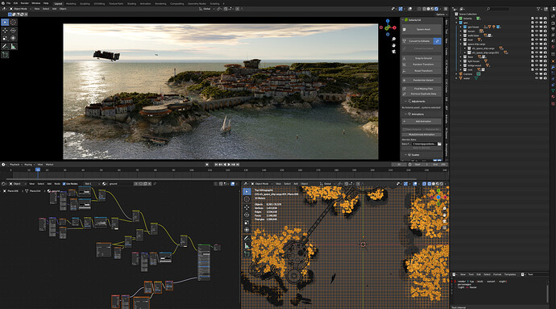Click the Snap to Ground button

click(422, 58)
